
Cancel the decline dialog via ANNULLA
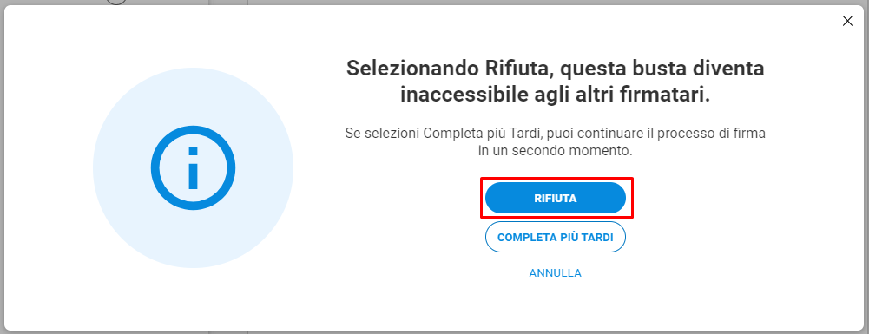coord(556,273)
